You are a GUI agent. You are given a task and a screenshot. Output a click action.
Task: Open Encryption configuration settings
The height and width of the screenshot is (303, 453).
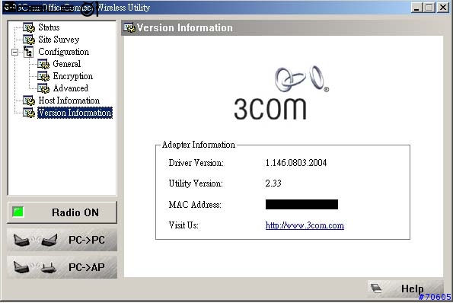73,76
